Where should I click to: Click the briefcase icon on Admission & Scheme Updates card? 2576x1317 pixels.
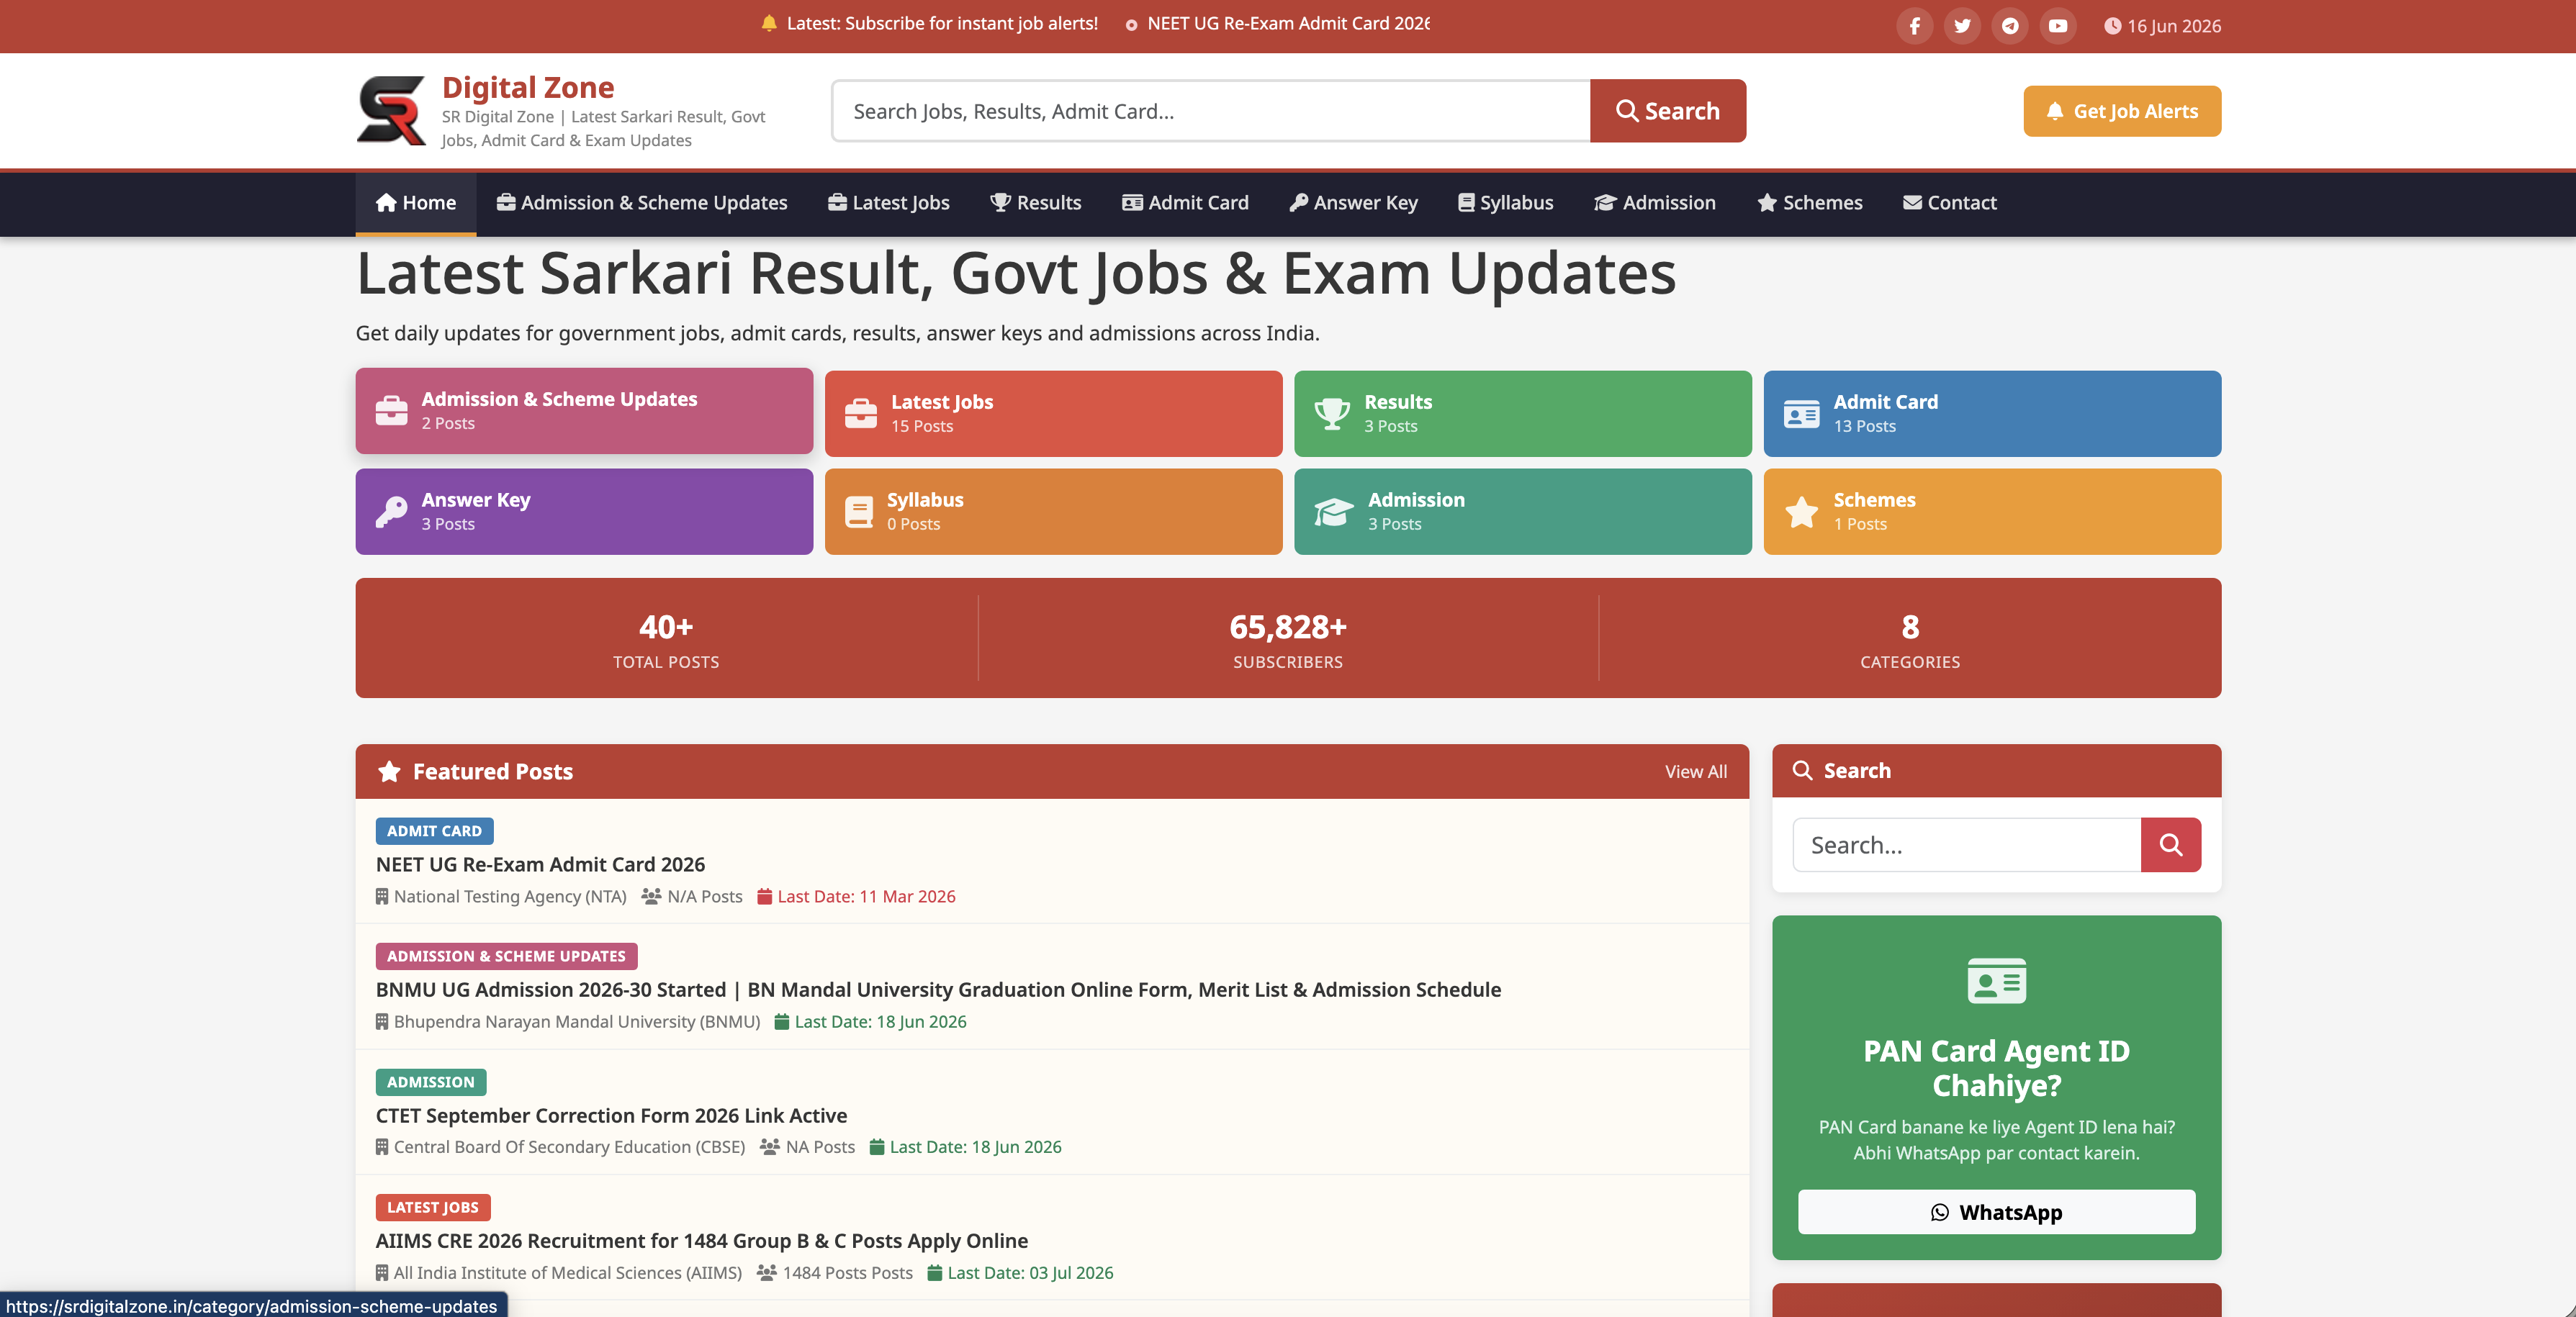391,411
